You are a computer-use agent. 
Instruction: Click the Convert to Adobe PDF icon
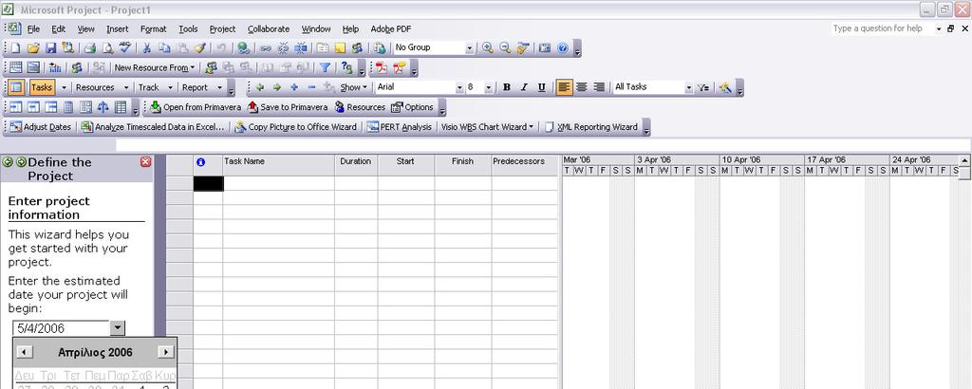coord(382,67)
